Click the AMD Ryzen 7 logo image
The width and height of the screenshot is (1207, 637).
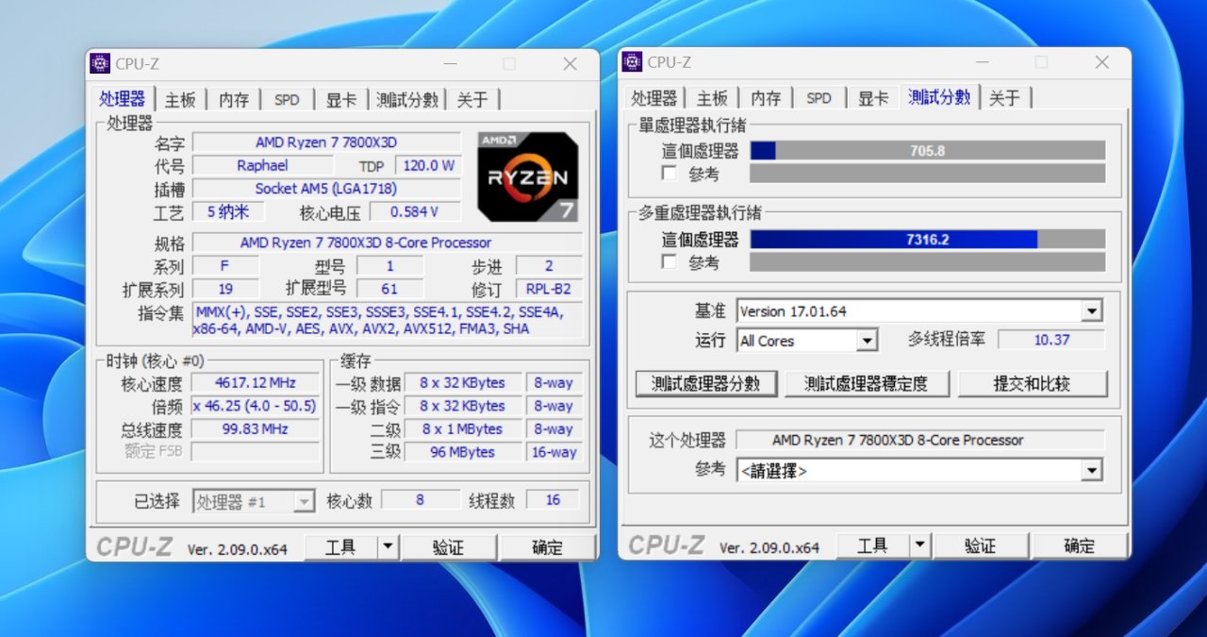(x=527, y=176)
